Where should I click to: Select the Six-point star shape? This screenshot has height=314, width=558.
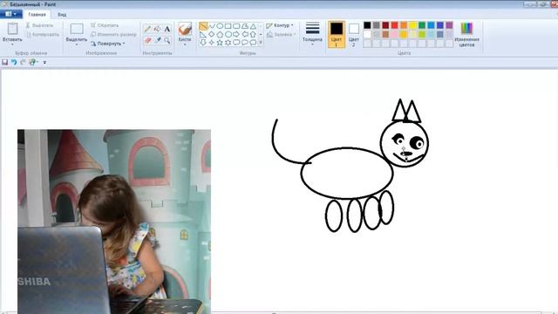228,43
